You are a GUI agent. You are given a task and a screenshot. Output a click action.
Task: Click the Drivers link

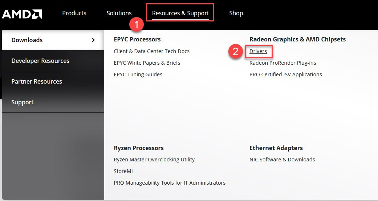point(258,51)
